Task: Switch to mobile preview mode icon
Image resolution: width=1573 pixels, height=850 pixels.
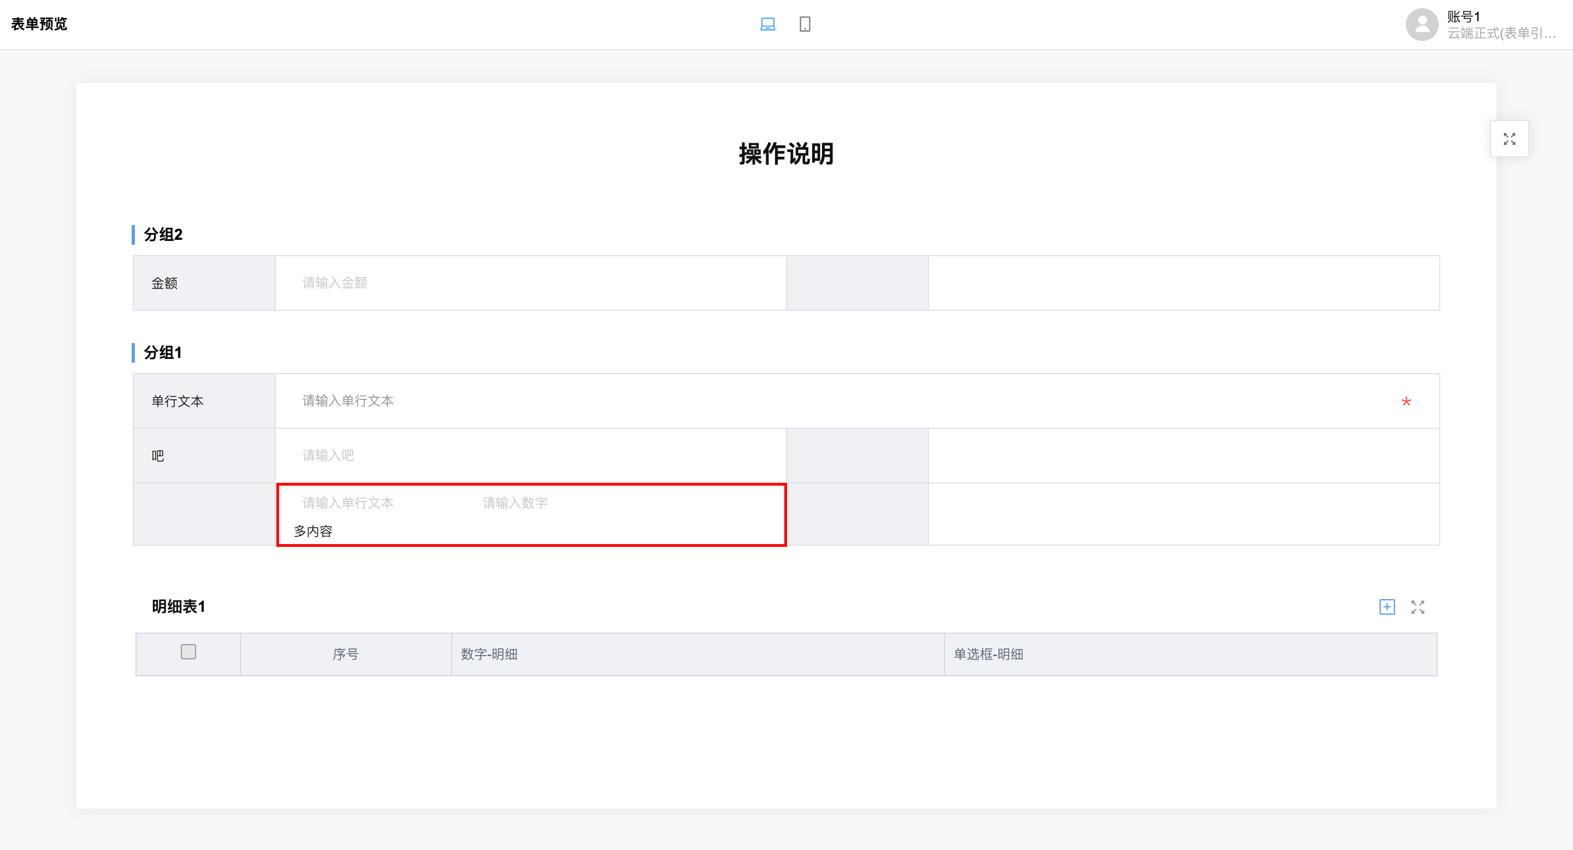Action: click(805, 25)
